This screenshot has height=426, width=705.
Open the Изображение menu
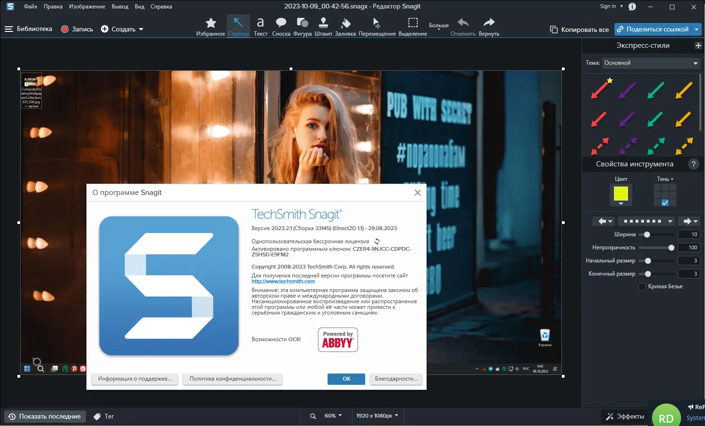pos(87,7)
